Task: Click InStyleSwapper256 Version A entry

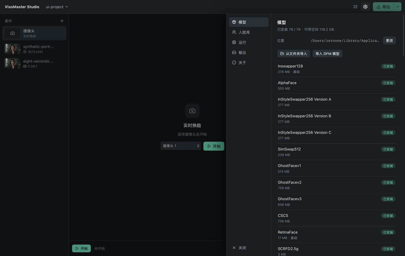Action: coord(337,102)
